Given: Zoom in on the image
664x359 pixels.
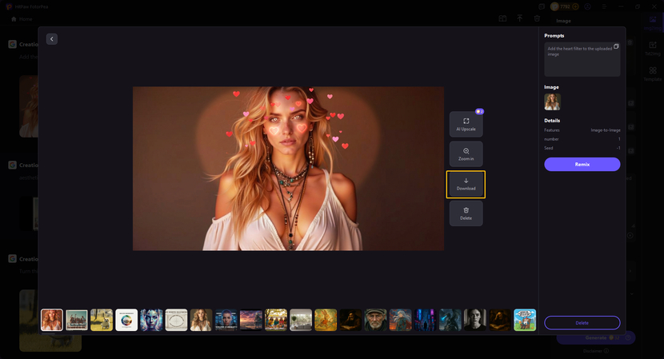Looking at the screenshot, I should coord(466,154).
